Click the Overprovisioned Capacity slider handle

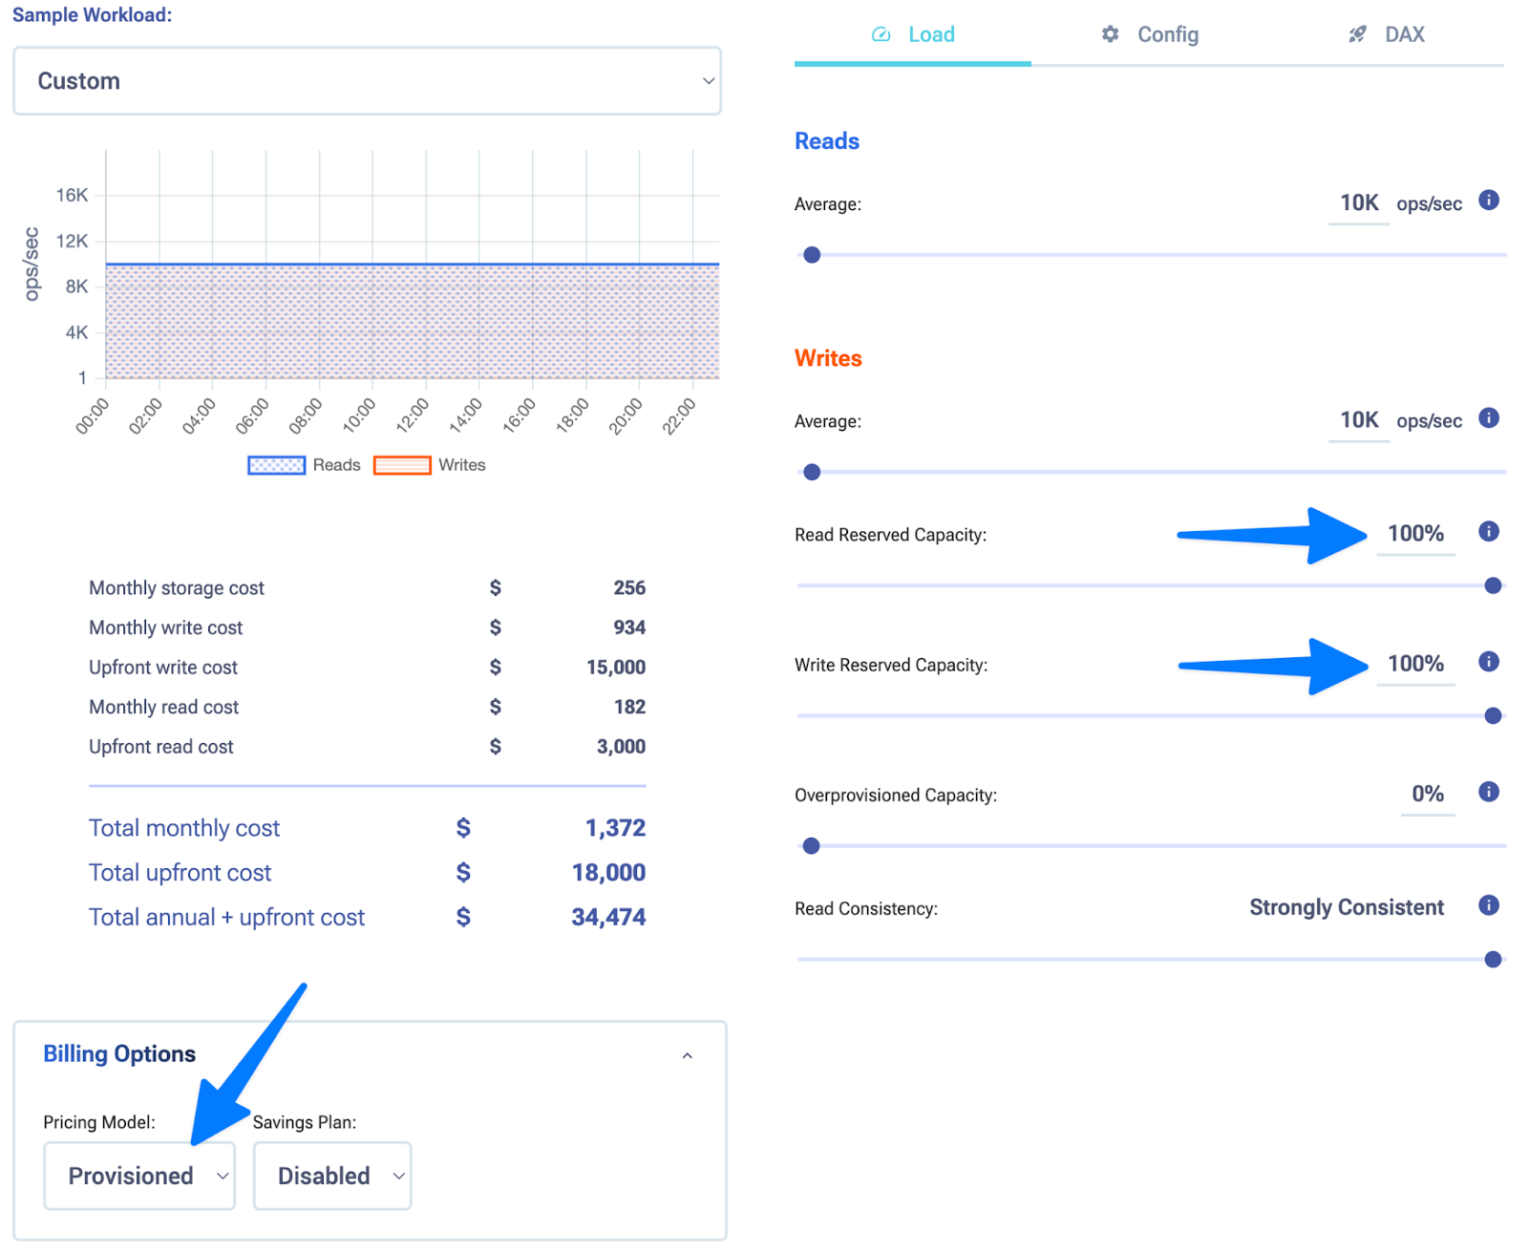click(x=811, y=846)
